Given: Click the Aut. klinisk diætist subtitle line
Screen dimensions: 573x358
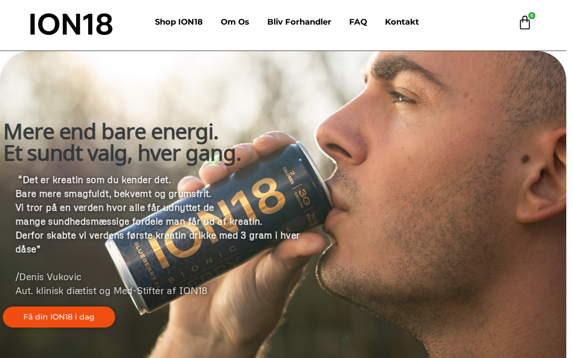Looking at the screenshot, I should (111, 290).
